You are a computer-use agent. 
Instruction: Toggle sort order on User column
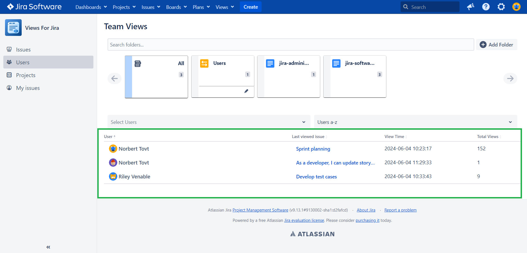[110, 137]
